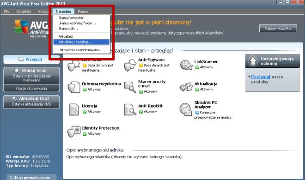Select the Aktualizuj menu entry
This screenshot has height=180, width=305.
coord(81,36)
